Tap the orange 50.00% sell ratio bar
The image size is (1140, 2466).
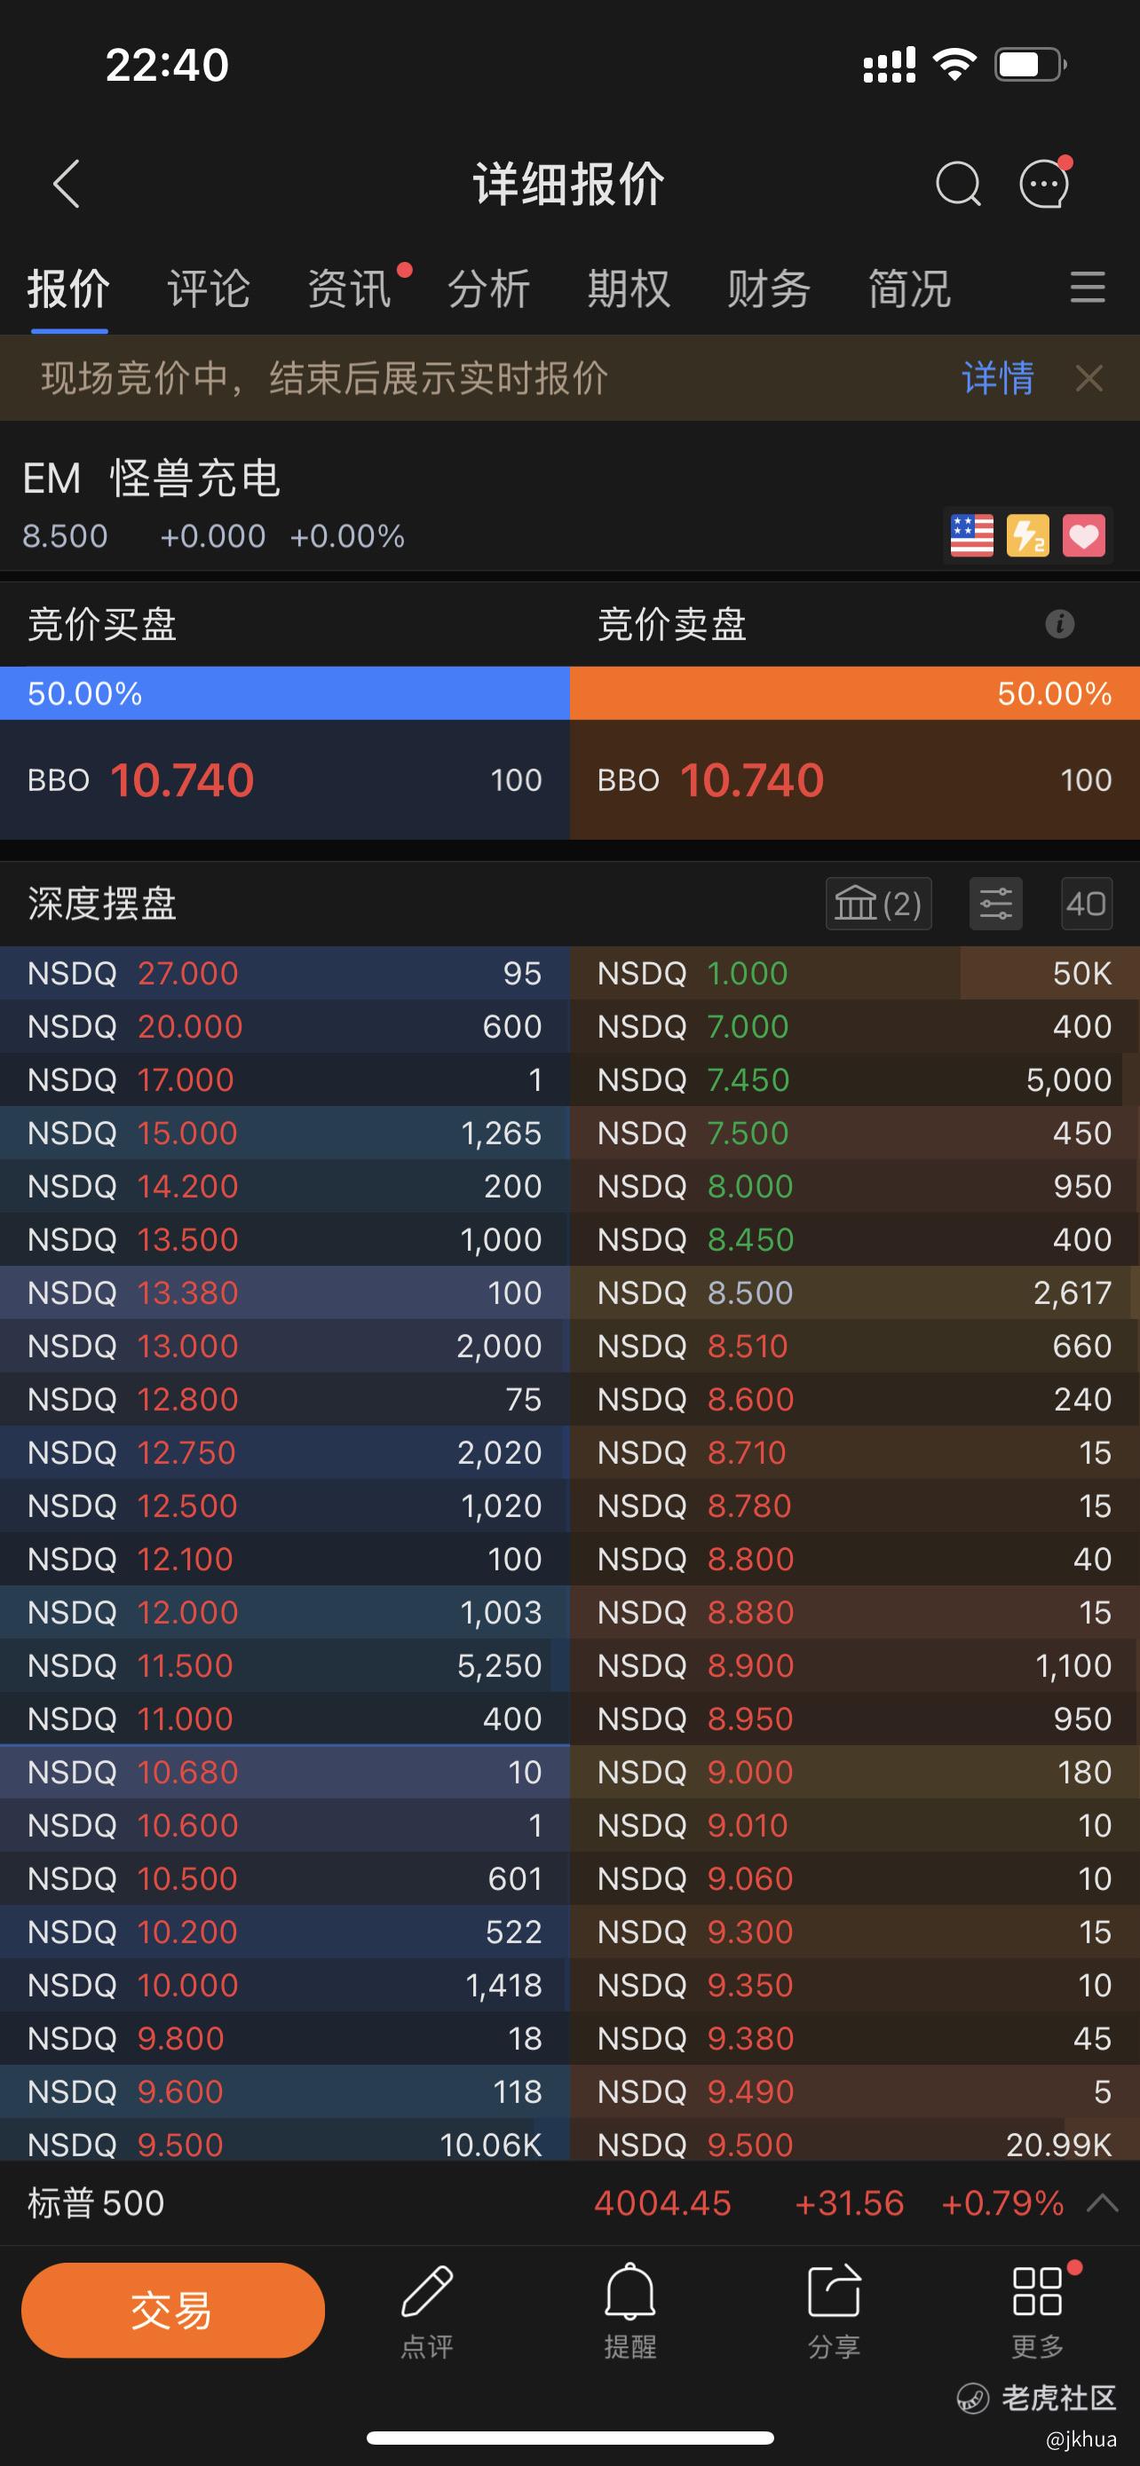coord(855,693)
